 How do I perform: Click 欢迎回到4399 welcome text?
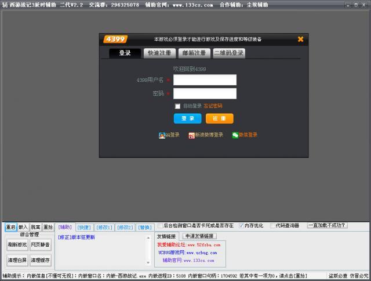tap(190, 69)
